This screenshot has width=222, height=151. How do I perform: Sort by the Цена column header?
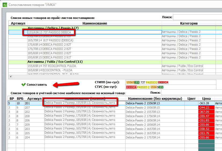click(206, 99)
